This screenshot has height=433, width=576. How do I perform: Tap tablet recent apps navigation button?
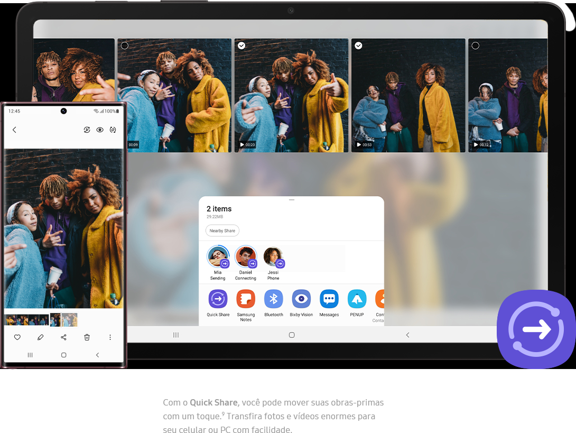pyautogui.click(x=176, y=335)
